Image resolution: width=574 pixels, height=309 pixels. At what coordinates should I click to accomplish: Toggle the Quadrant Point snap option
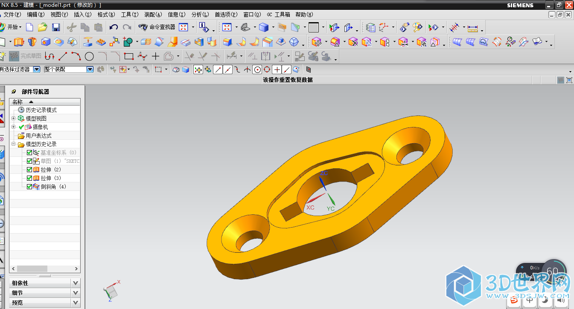[x=267, y=69]
